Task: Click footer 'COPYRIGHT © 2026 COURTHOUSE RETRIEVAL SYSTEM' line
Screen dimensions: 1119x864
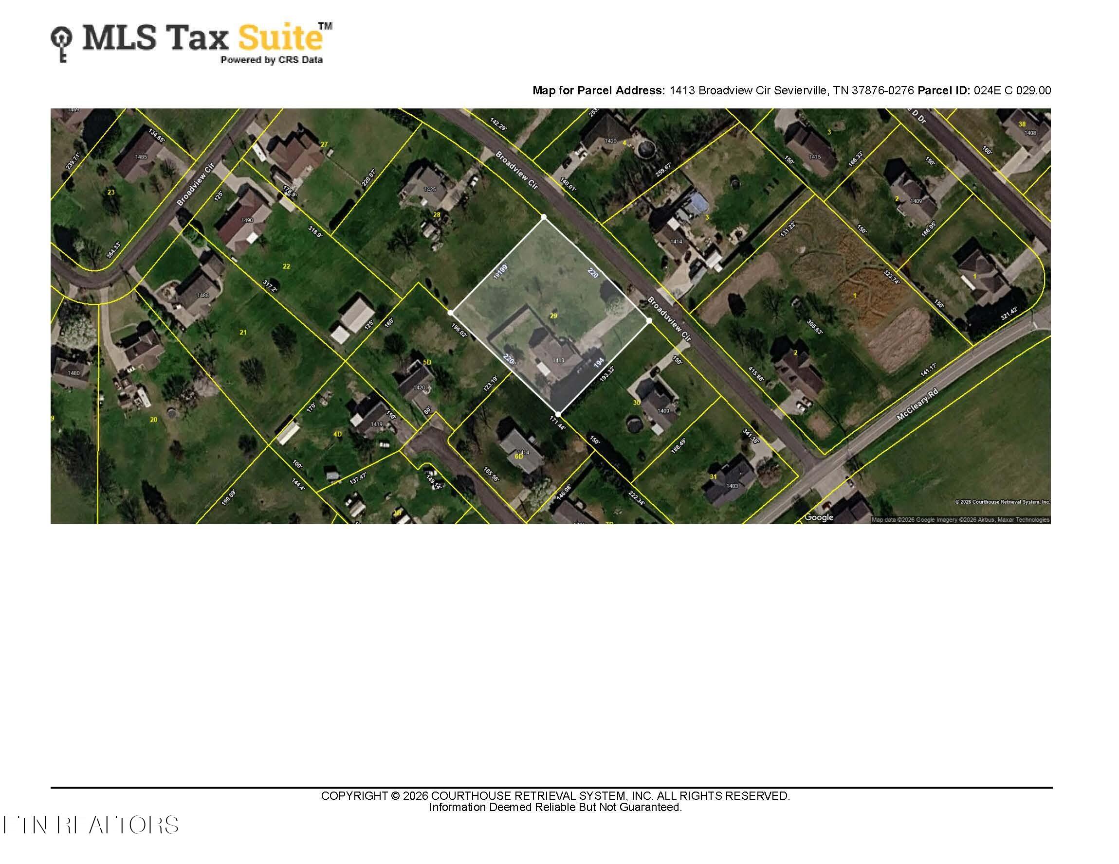Action: [x=555, y=796]
